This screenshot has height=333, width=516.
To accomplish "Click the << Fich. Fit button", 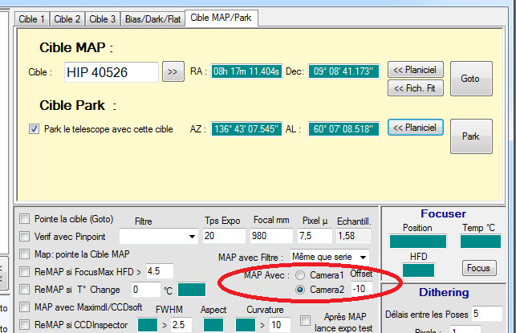I will (416, 88).
